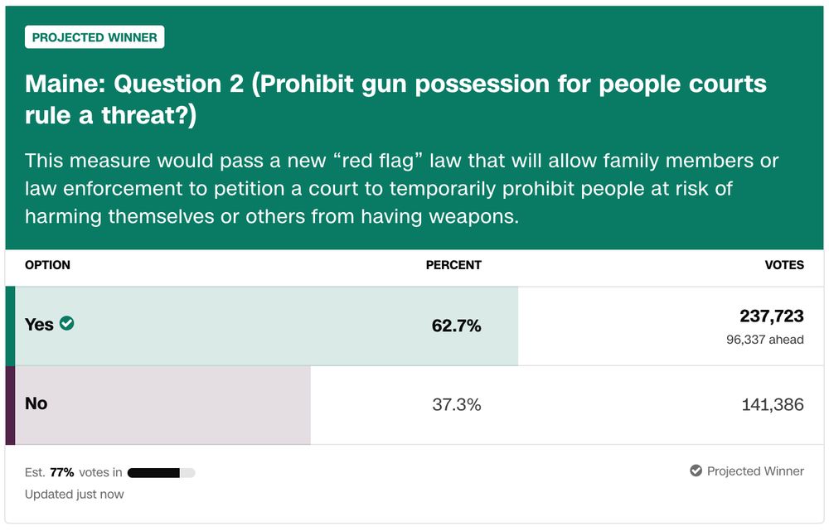Toggle the No result row

[249, 403]
